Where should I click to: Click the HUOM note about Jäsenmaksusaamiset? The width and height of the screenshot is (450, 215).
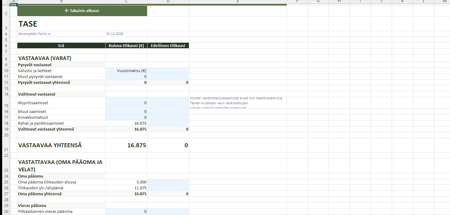tap(237, 103)
